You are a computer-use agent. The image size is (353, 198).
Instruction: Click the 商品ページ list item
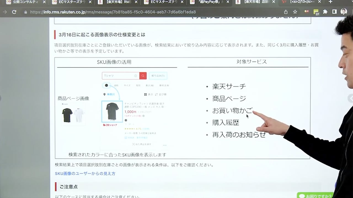(x=229, y=98)
